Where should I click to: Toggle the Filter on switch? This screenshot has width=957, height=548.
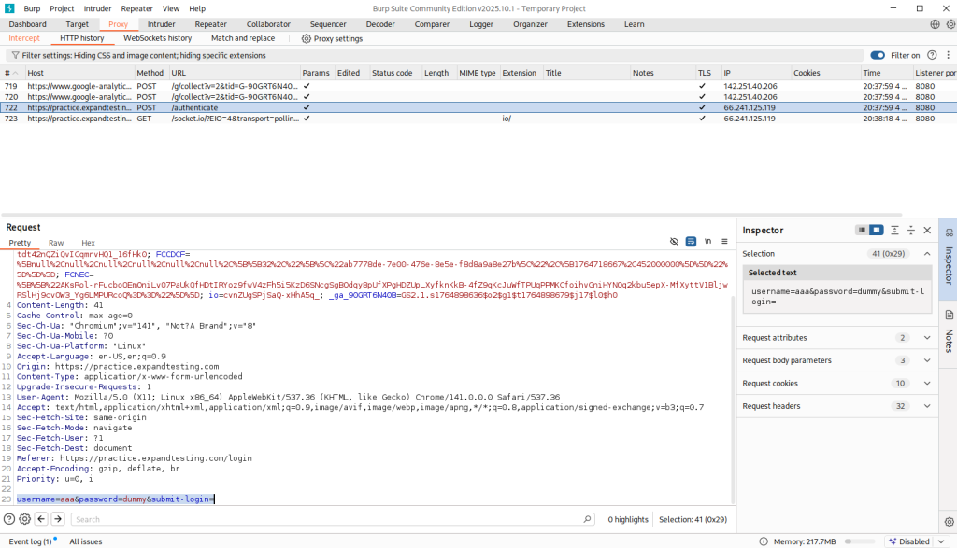878,56
